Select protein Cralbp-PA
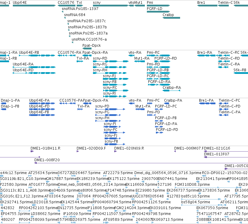Image resolution: width=248 pixels, height=224 pixels. tap(167, 103)
